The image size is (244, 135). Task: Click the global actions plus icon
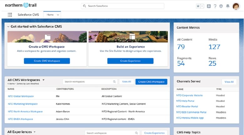[209, 6]
